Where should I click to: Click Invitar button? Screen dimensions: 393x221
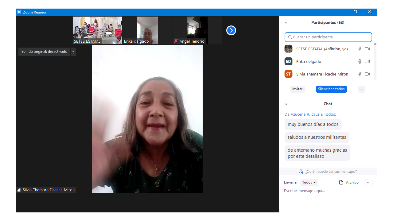coord(298,89)
